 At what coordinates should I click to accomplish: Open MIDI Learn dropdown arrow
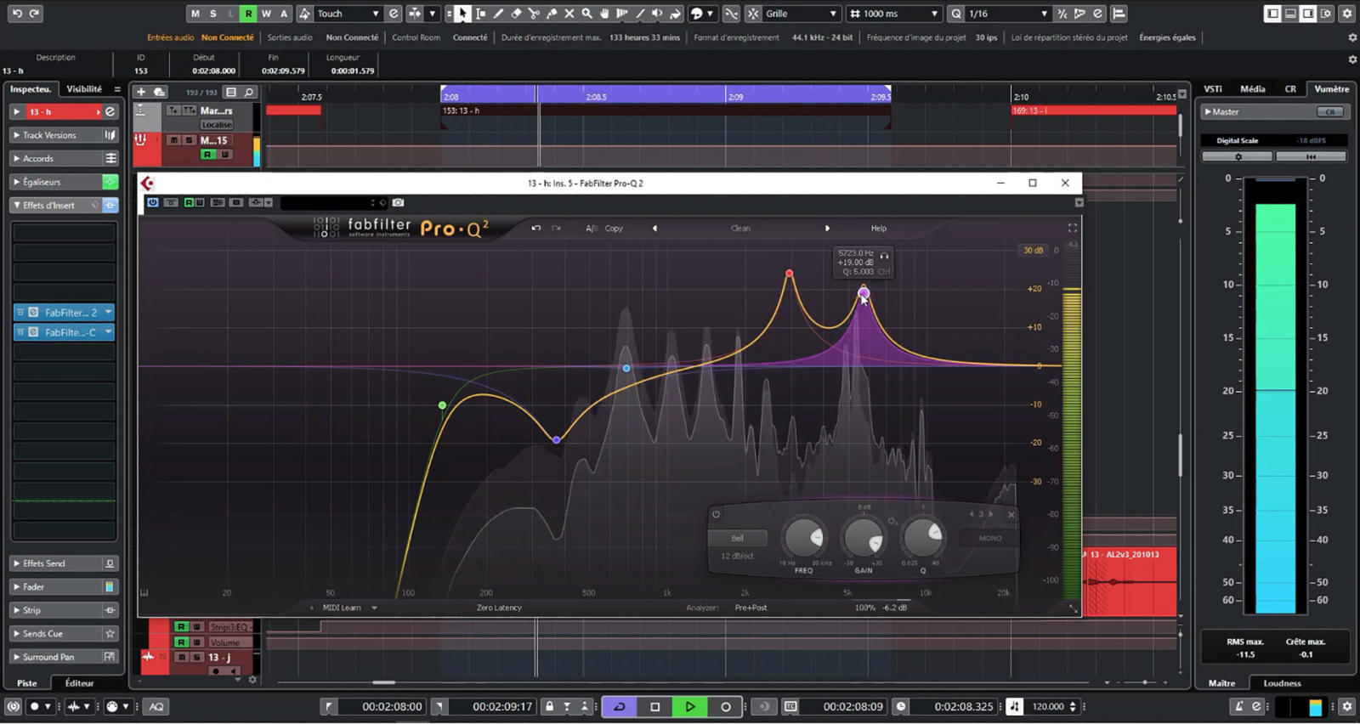[x=374, y=608]
